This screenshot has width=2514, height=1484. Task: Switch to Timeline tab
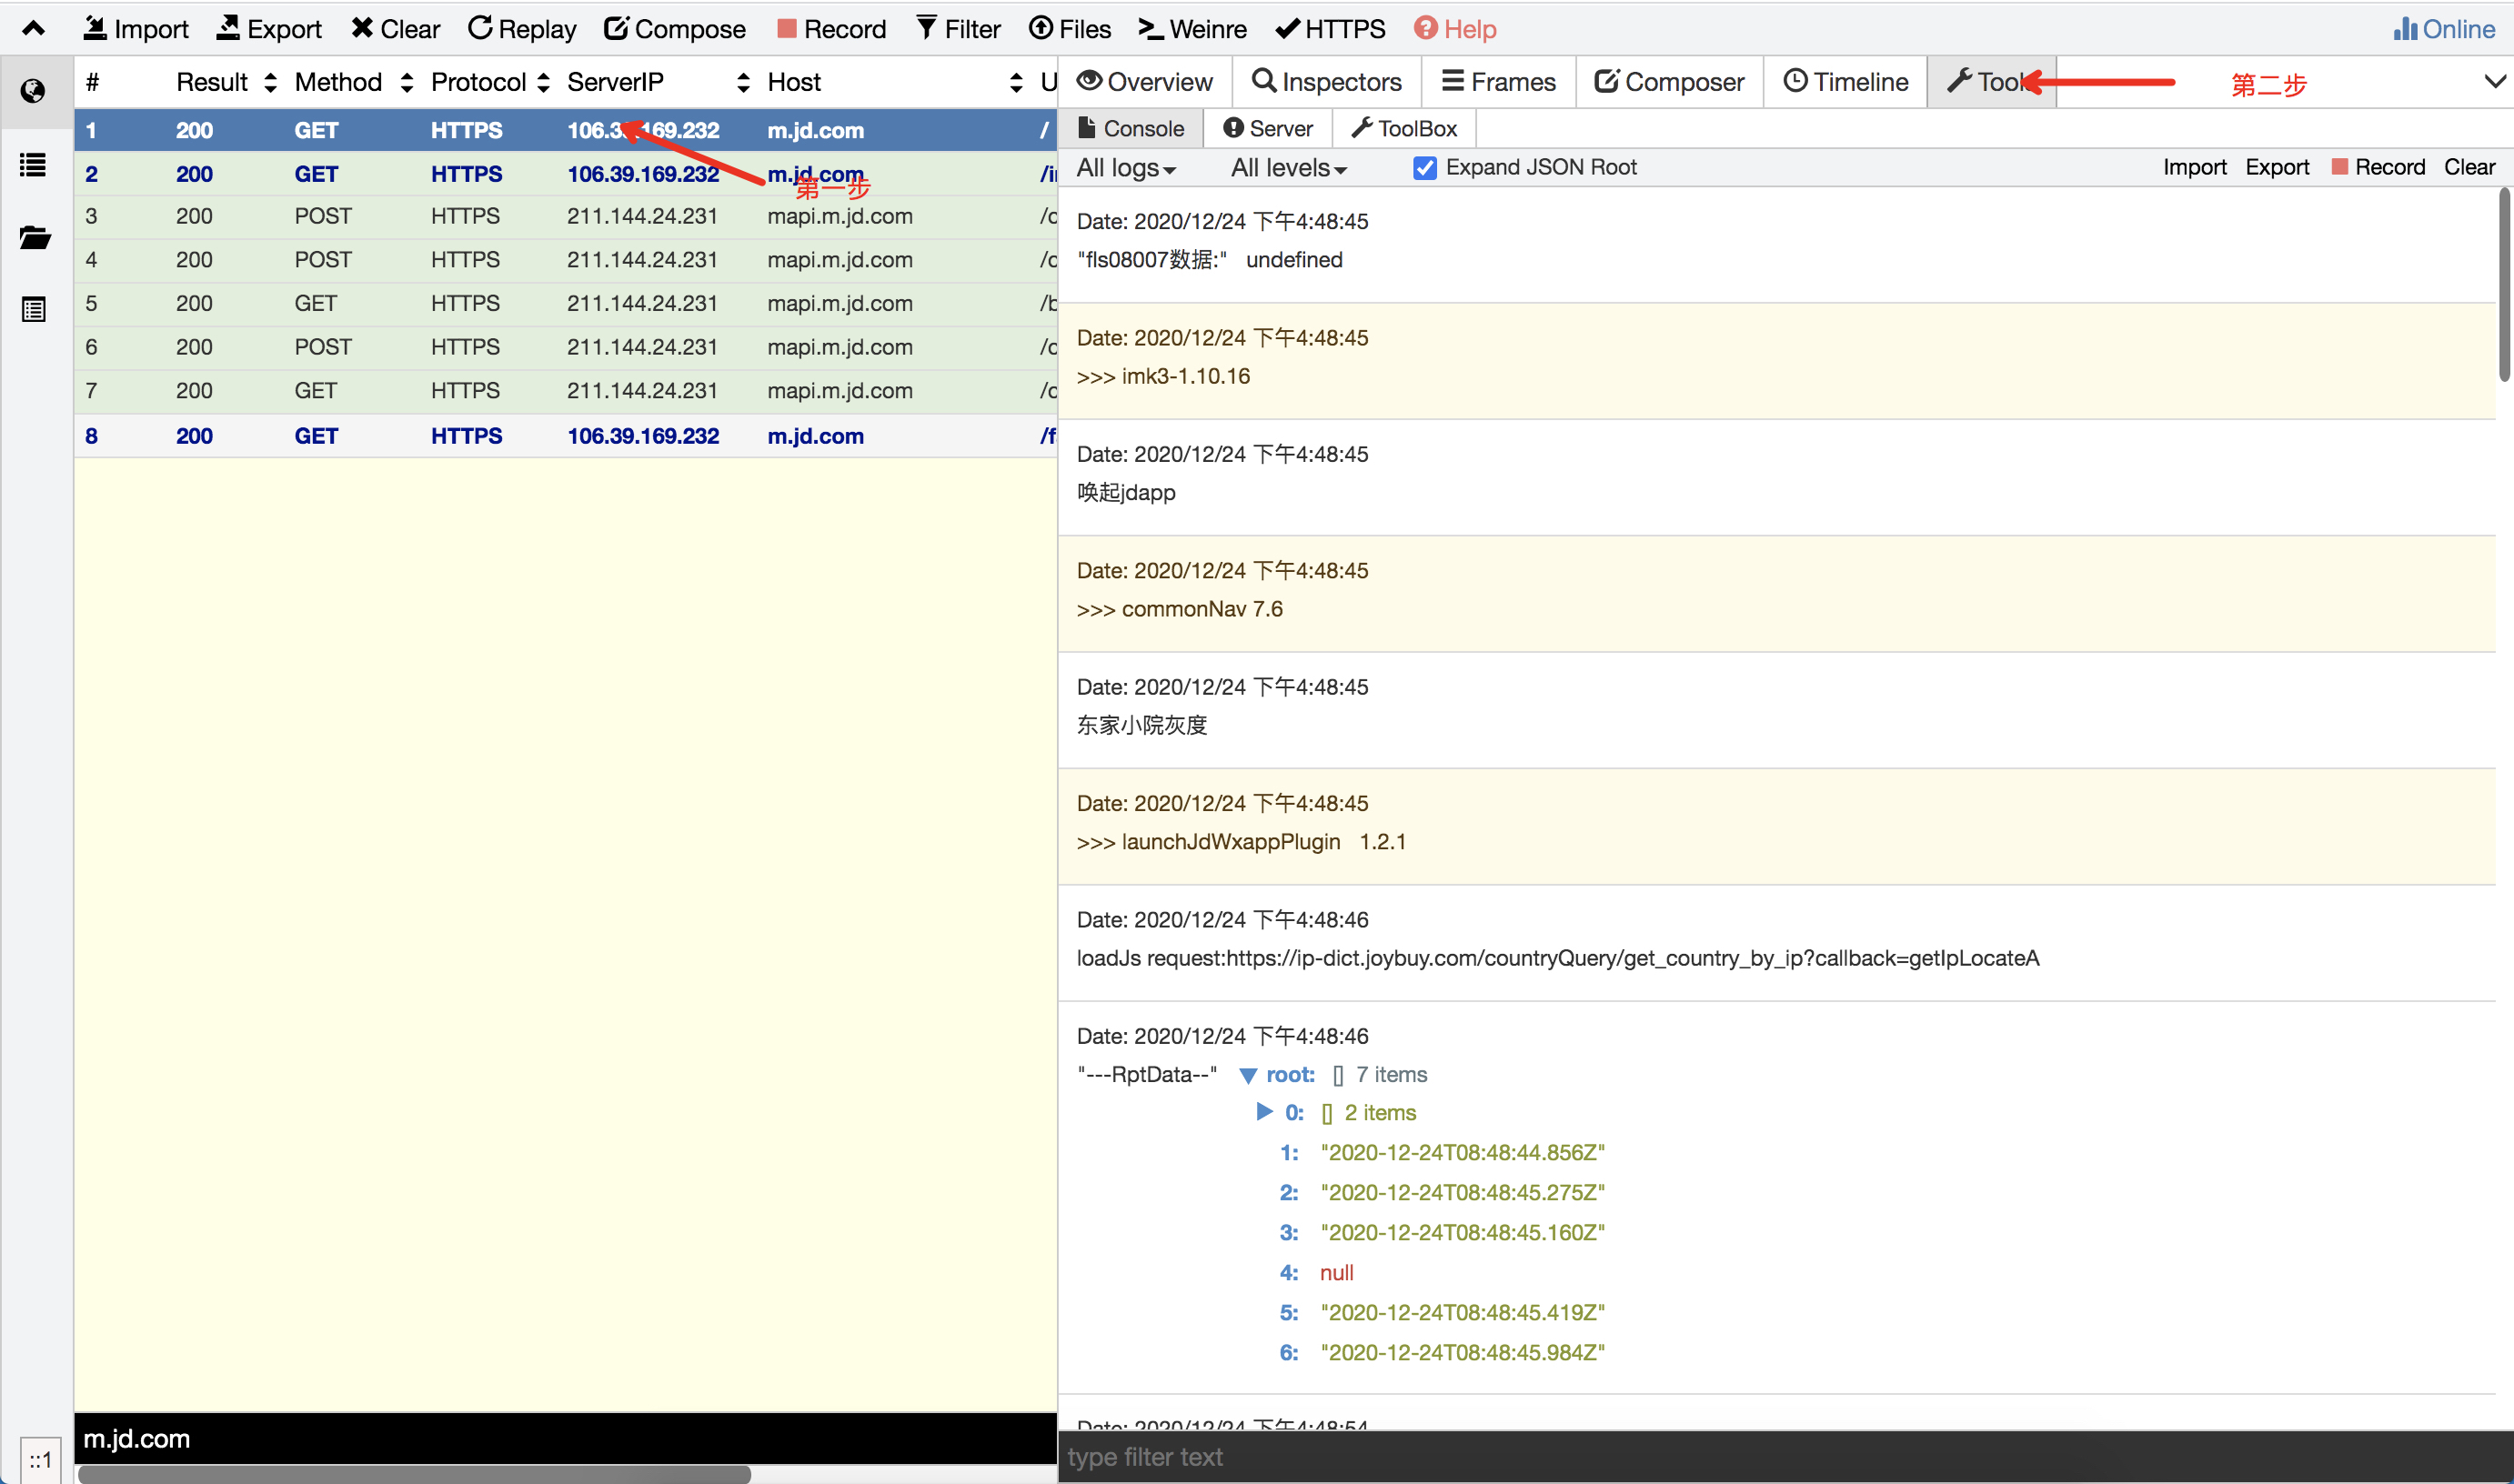1843,81
